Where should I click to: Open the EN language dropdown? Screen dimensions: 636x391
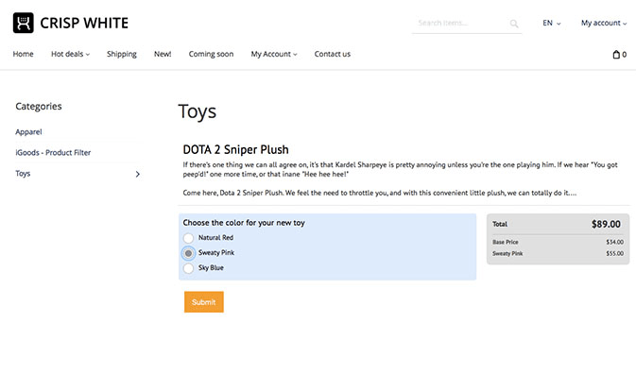tap(552, 23)
